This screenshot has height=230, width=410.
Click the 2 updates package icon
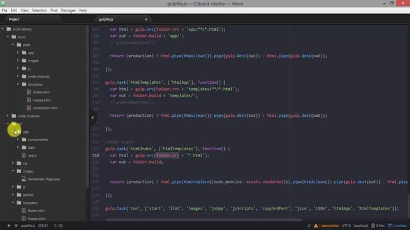coord(389,226)
